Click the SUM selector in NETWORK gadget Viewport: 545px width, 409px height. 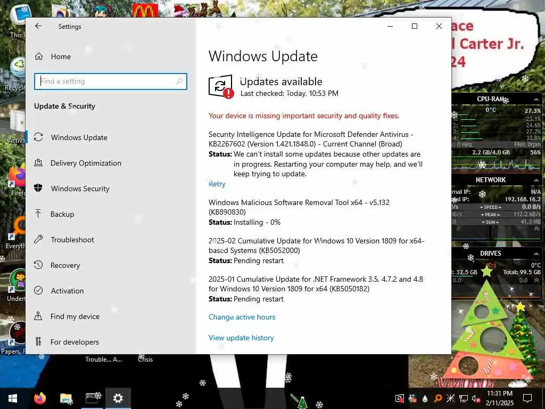[x=490, y=222]
